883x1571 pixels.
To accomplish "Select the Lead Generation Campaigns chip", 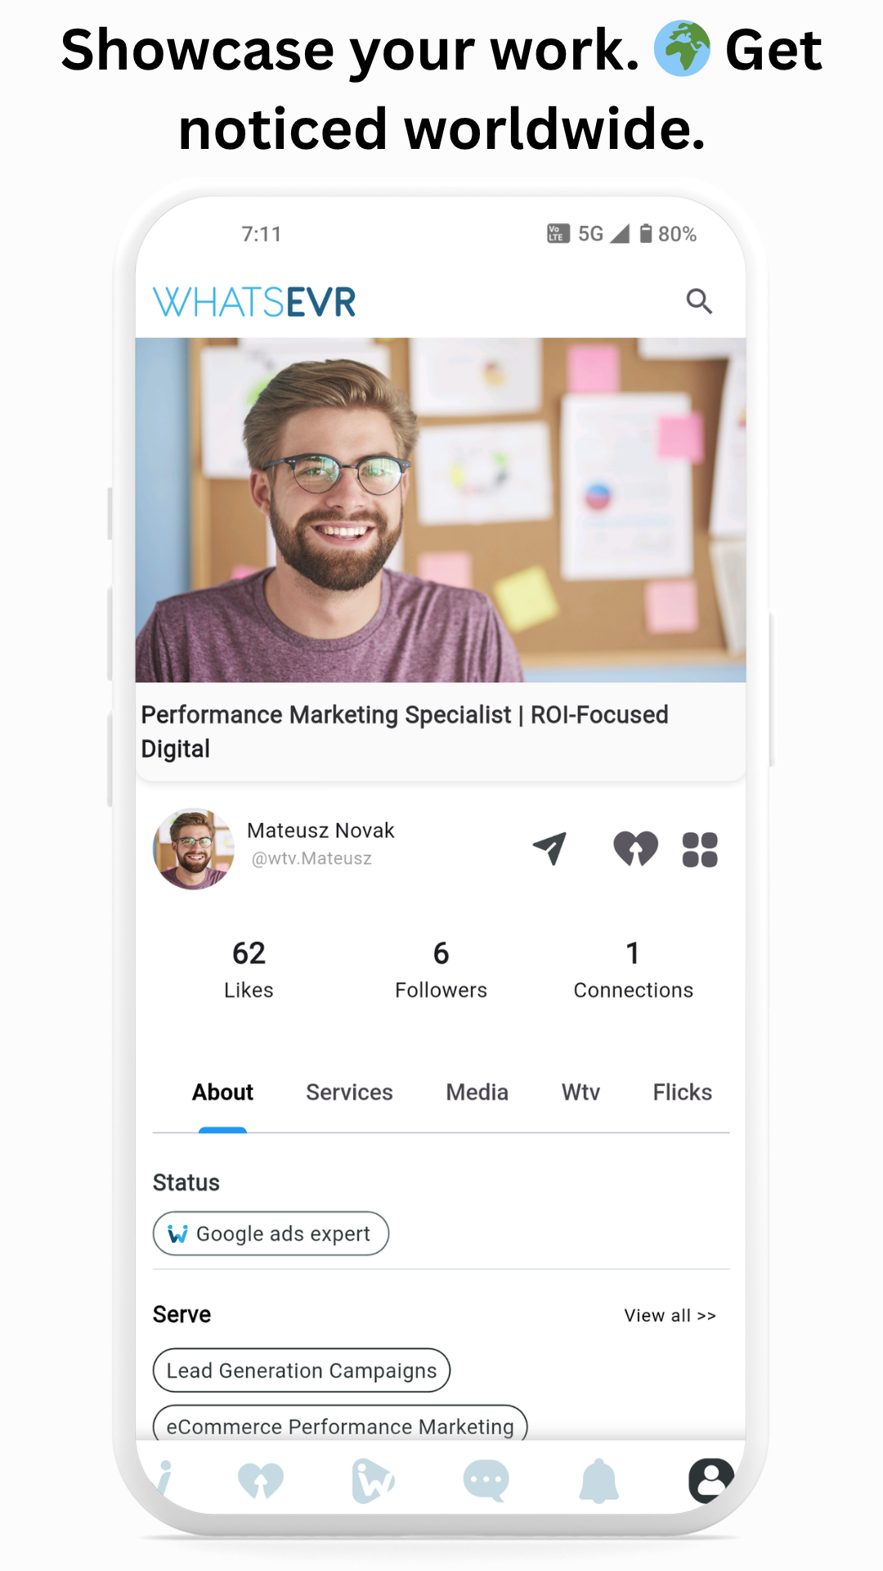I will [x=302, y=1370].
